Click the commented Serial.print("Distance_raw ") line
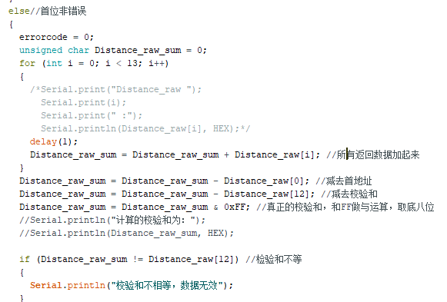 pyautogui.click(x=115, y=90)
